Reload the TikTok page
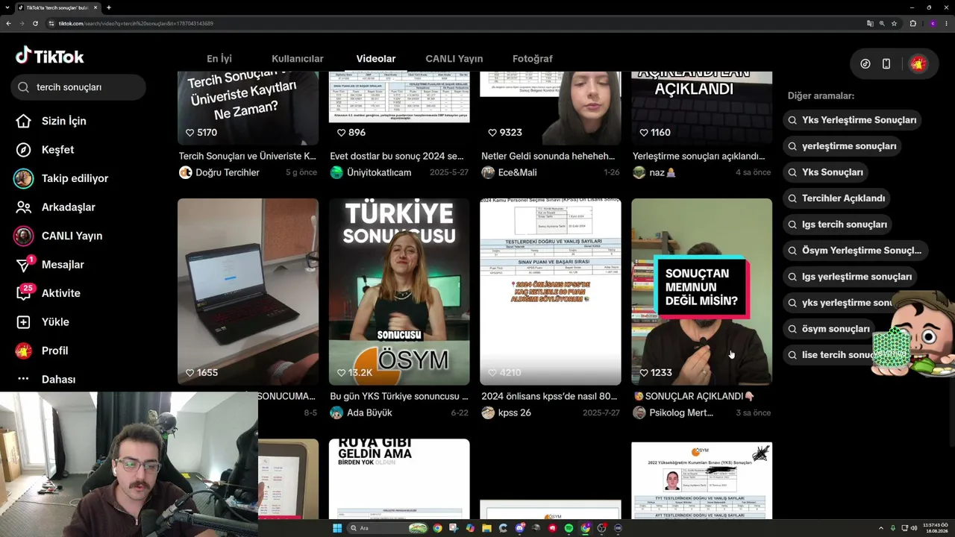This screenshot has width=955, height=537. 35,23
